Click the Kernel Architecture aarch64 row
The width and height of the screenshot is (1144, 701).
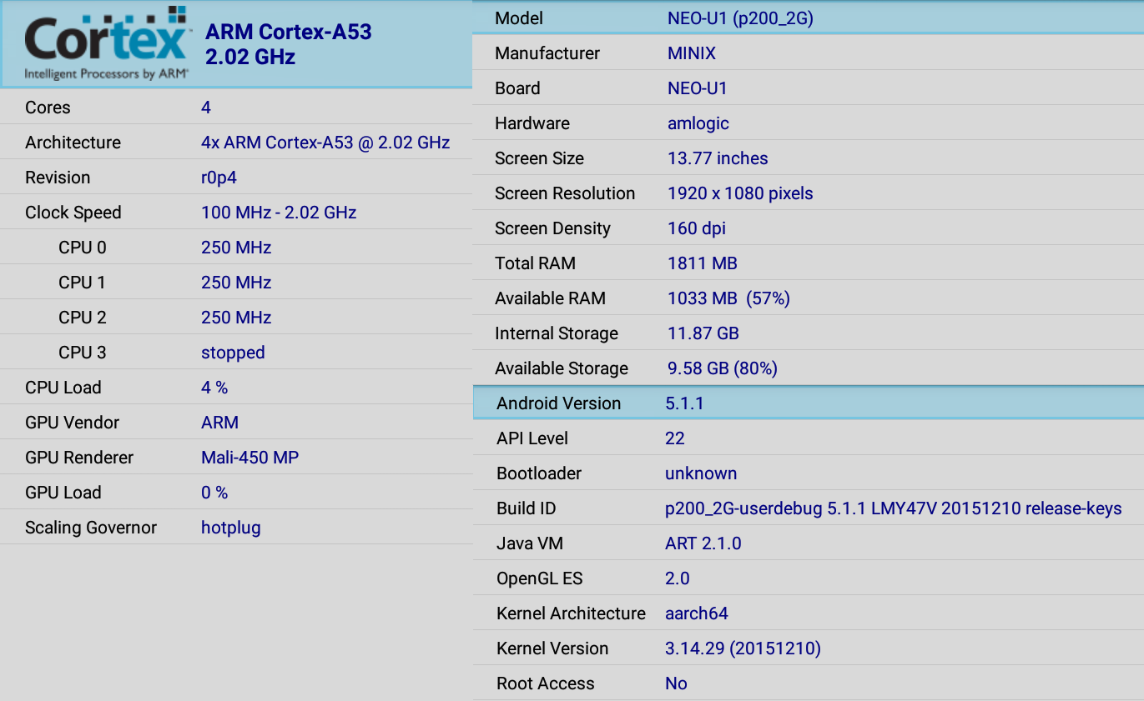click(x=808, y=613)
